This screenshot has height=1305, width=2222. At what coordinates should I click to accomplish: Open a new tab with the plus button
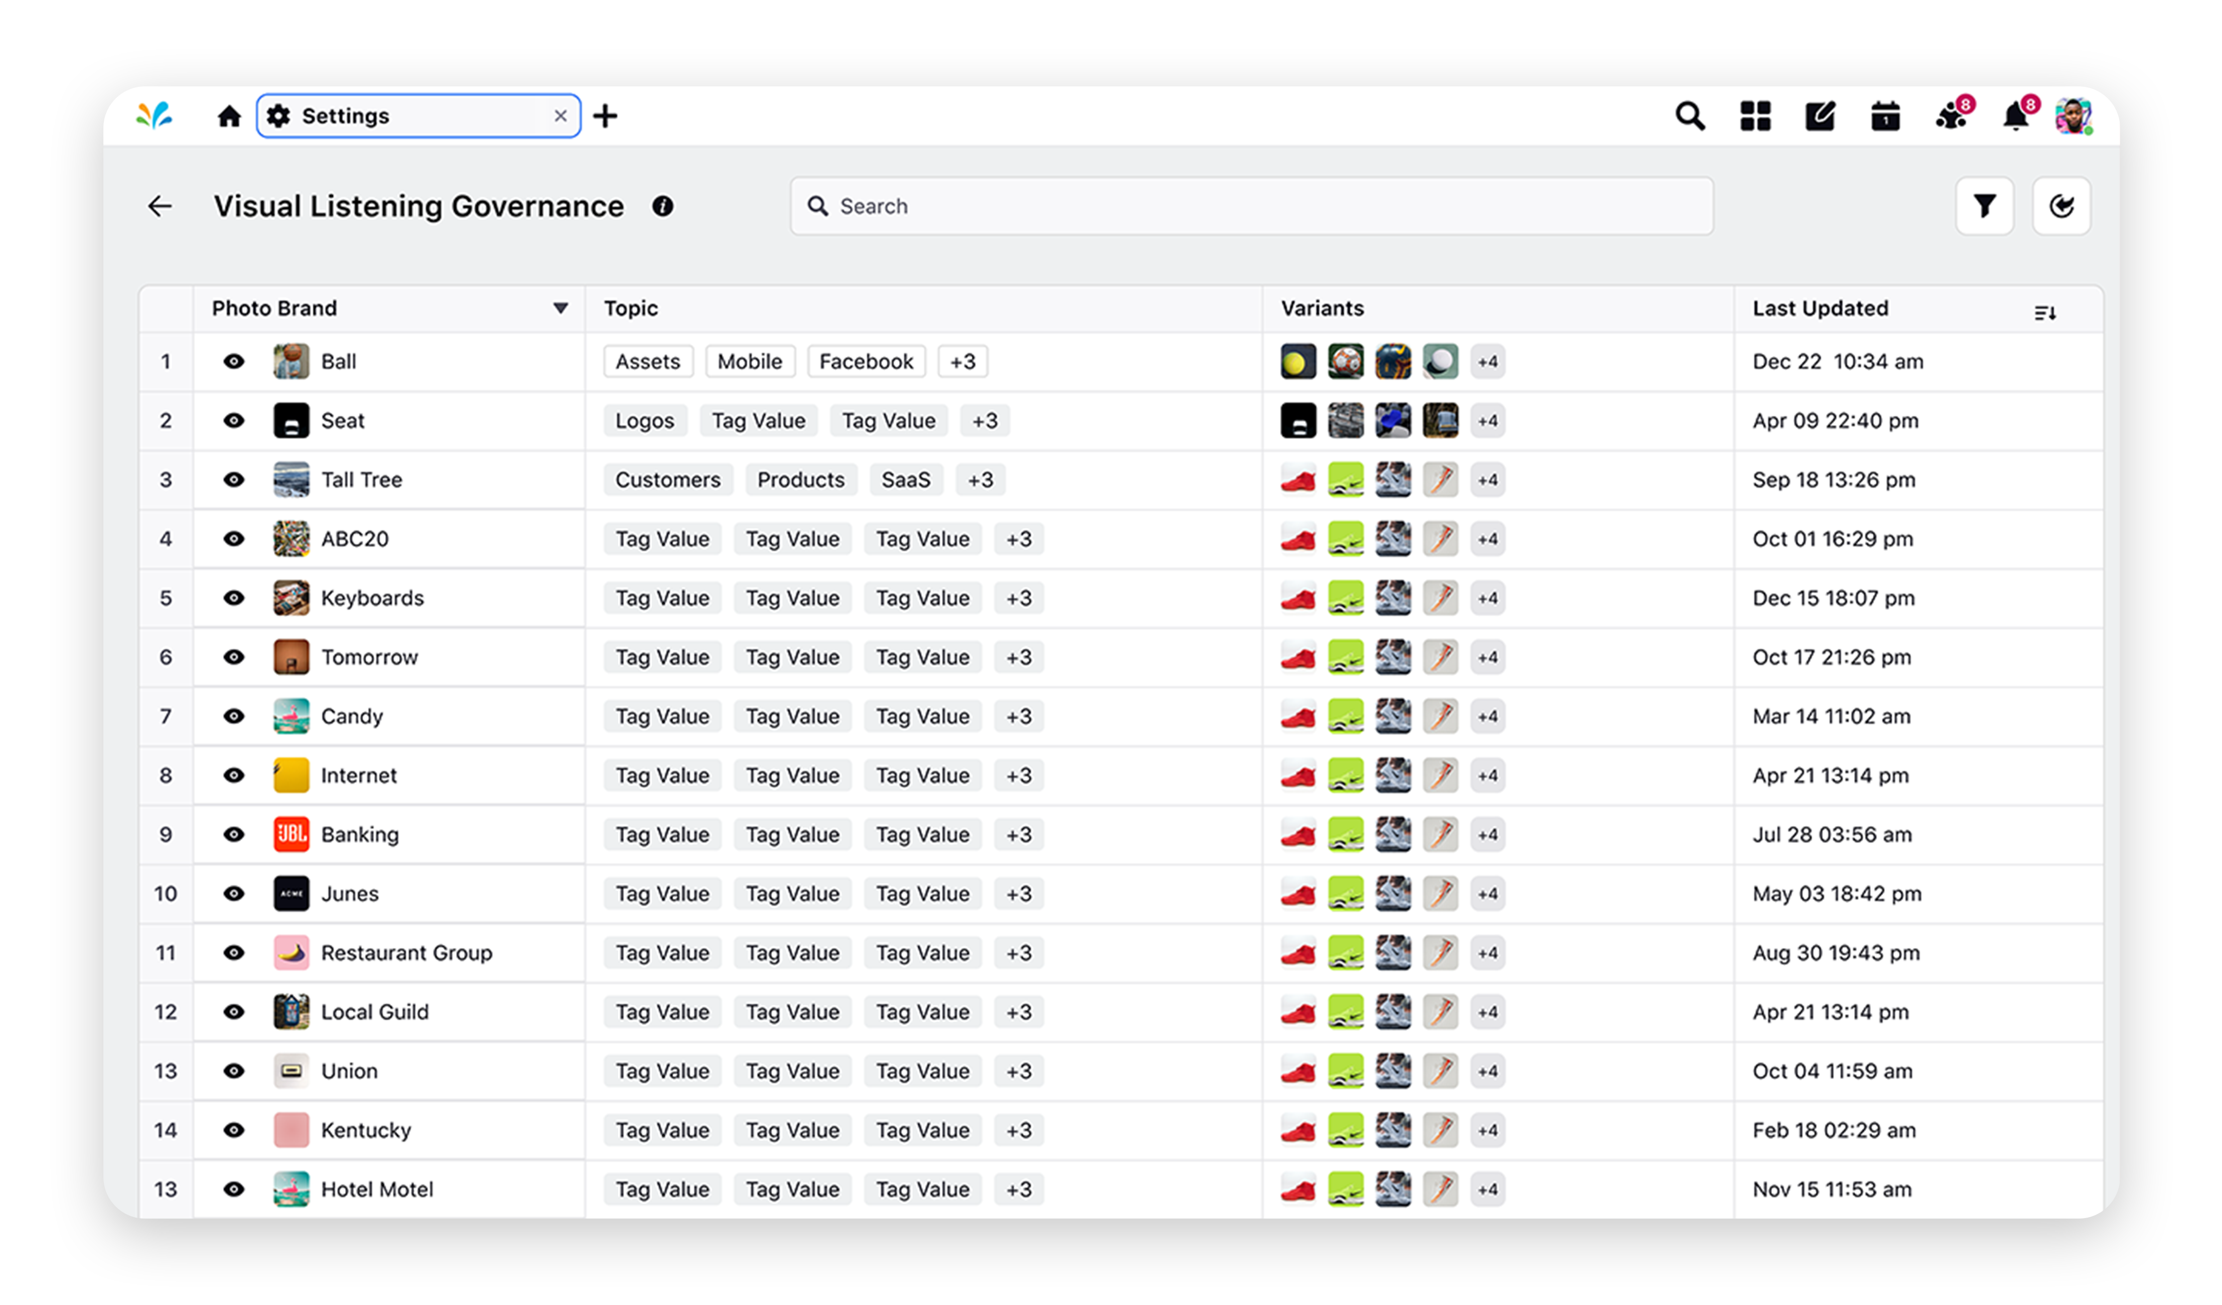[605, 116]
